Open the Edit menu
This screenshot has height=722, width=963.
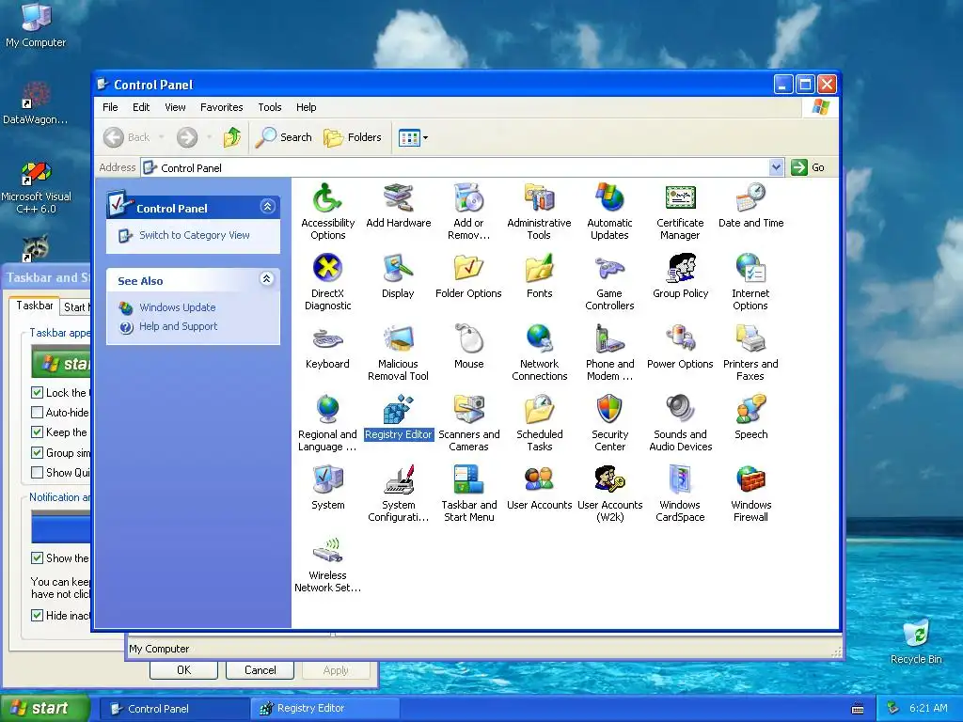point(141,107)
